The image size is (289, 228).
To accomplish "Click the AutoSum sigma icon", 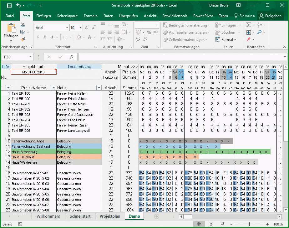I will point(248,25).
